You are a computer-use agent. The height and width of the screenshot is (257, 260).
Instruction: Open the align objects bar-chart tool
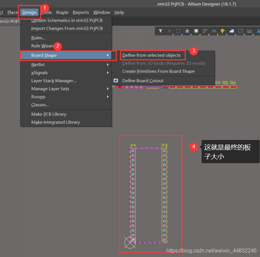click(187, 31)
